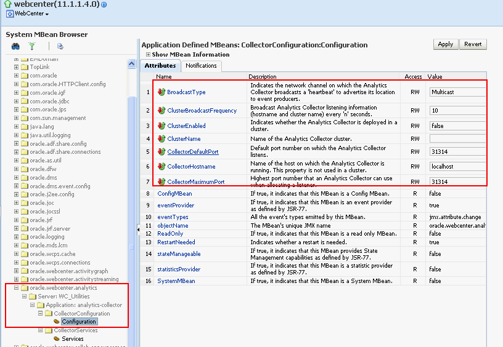Open the ConfigMBean attribute link
The height and width of the screenshot is (347, 503).
coord(174,194)
